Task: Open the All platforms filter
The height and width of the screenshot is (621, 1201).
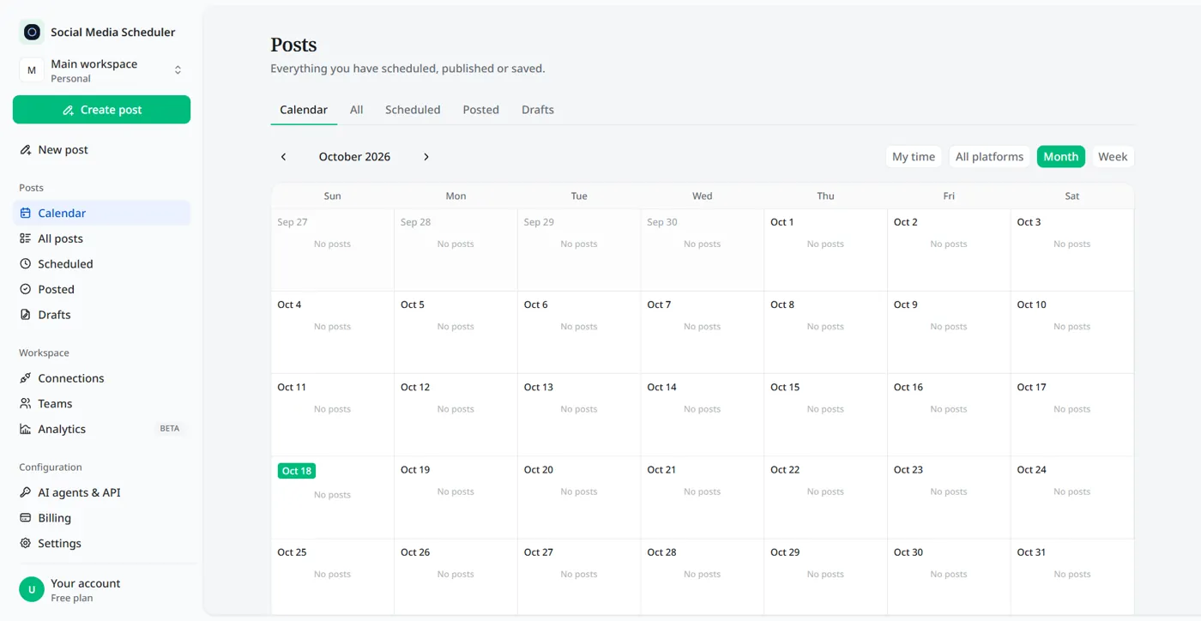Action: click(989, 157)
